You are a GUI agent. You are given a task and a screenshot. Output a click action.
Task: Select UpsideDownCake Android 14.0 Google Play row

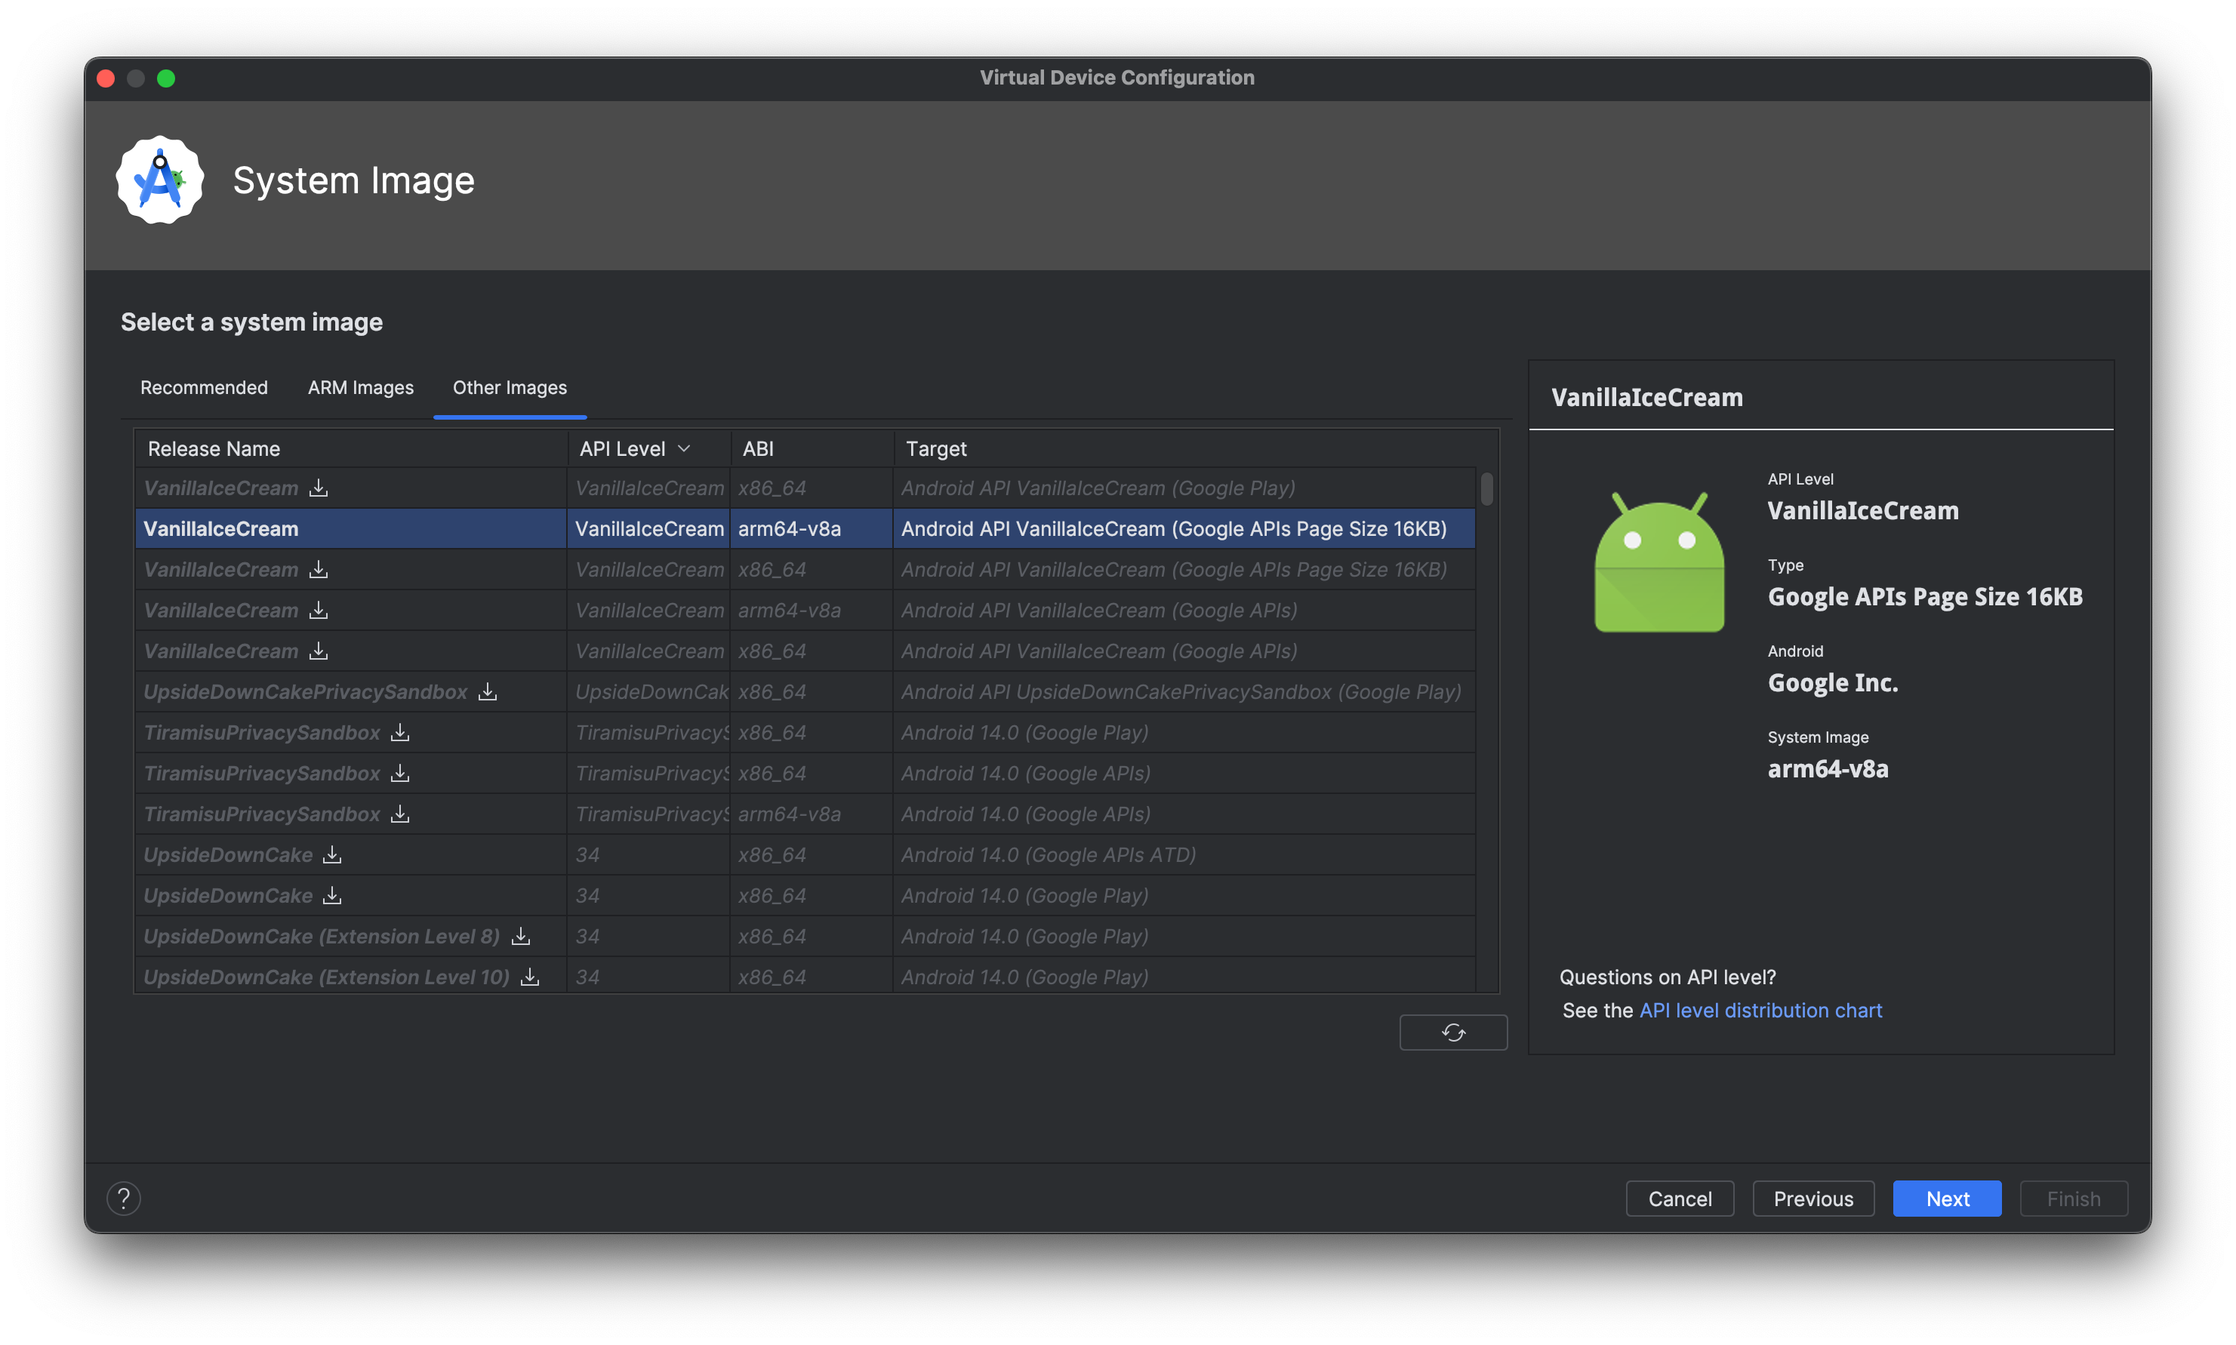(799, 894)
